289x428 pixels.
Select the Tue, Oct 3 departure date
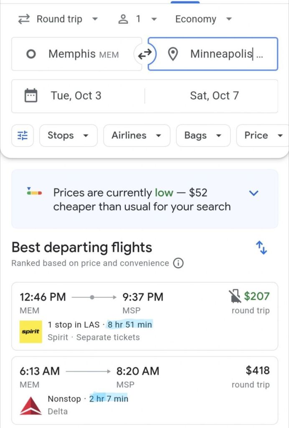point(76,96)
